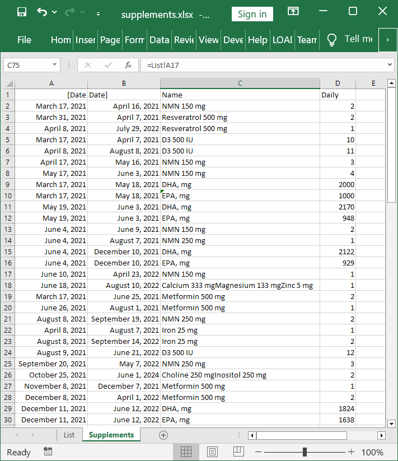Click the Tell me lightbulb icon
Screen dimensions: 398x461
[x=331, y=40]
